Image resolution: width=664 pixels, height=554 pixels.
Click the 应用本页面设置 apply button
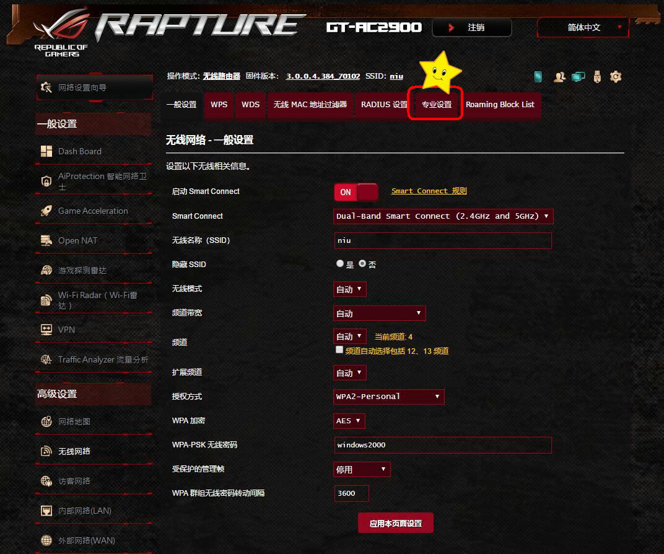pos(395,522)
